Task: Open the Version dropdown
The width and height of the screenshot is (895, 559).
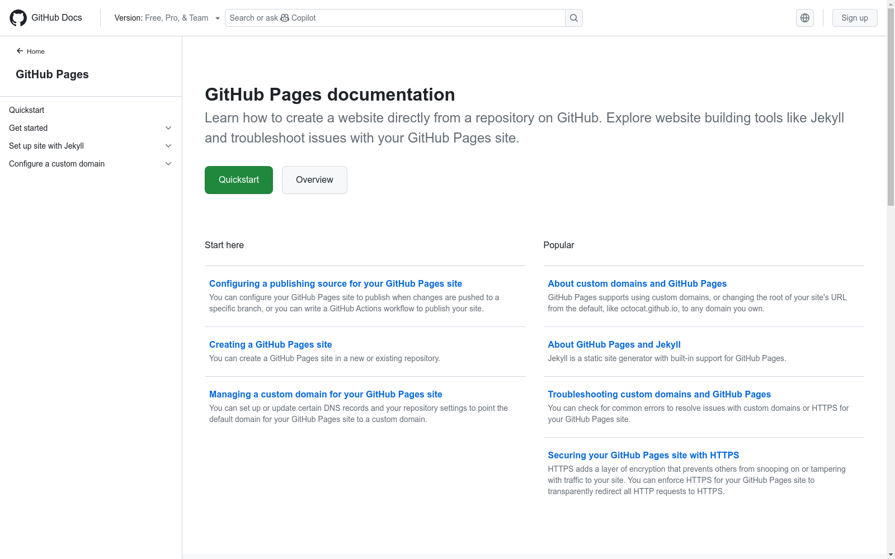Action: (167, 18)
